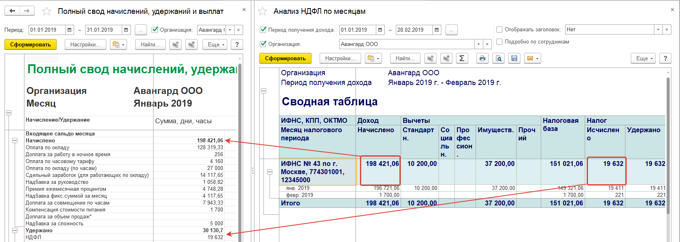Open calendar for start date in Анализ НДФЛ
The image size is (680, 242).
[380, 30]
